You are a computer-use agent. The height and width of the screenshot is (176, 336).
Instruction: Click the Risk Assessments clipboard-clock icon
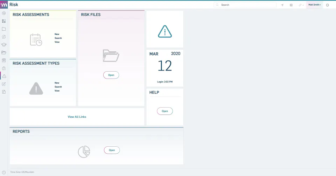pyautogui.click(x=36, y=39)
